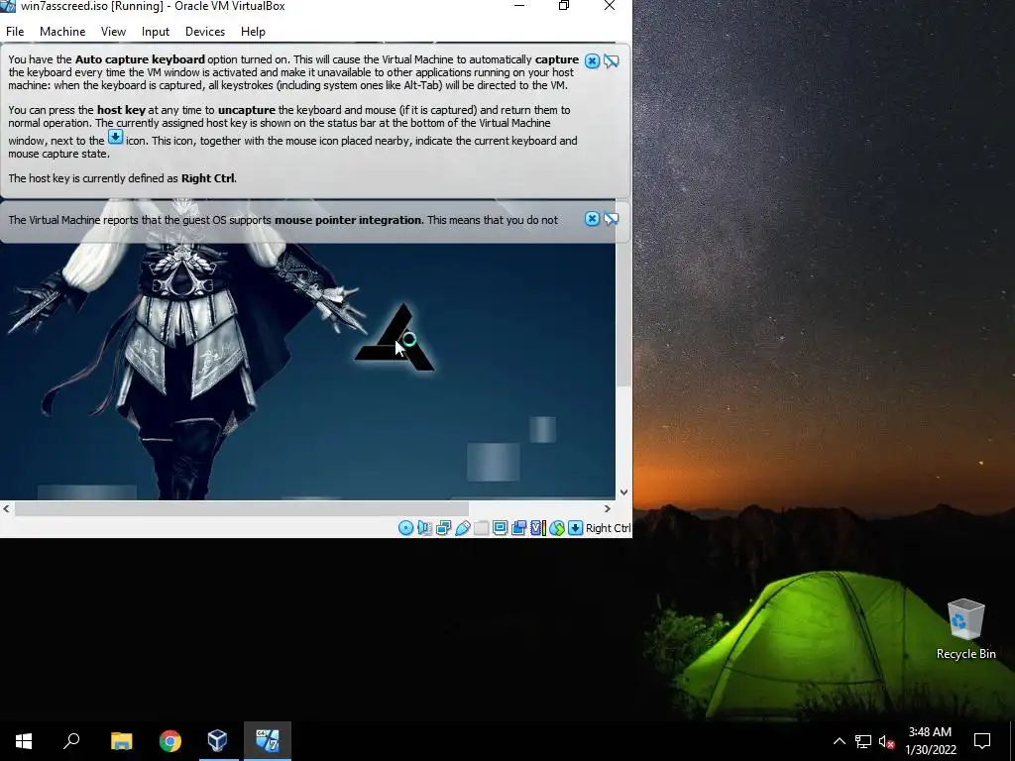The height and width of the screenshot is (761, 1015).
Task: Select the Recycle Bin desktop icon
Action: pyautogui.click(x=965, y=629)
